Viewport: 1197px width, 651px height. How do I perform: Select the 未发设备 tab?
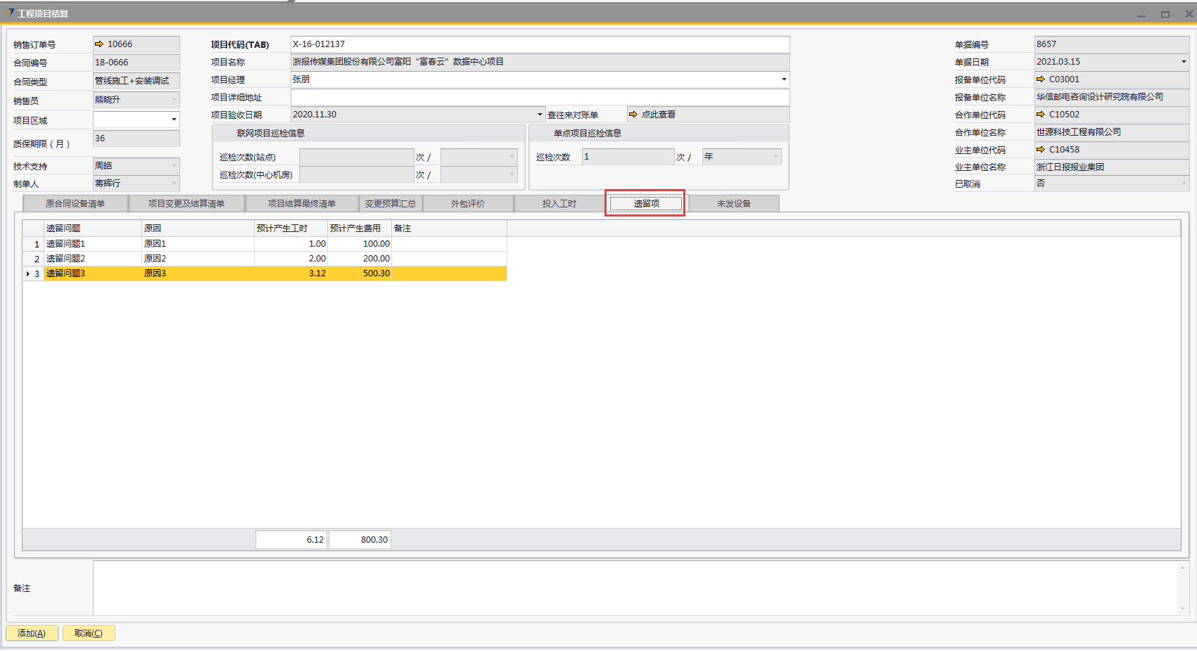733,204
